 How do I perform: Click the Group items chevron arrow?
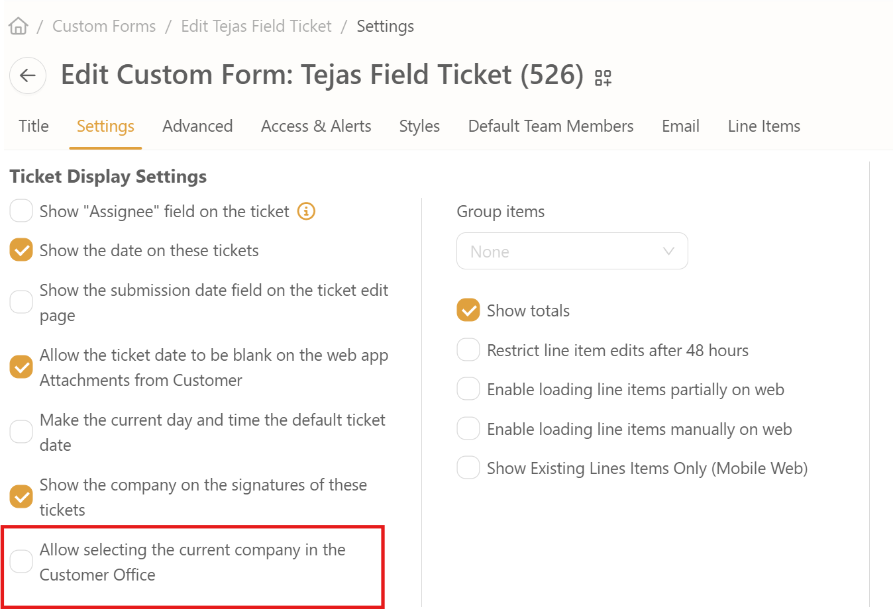(x=668, y=252)
